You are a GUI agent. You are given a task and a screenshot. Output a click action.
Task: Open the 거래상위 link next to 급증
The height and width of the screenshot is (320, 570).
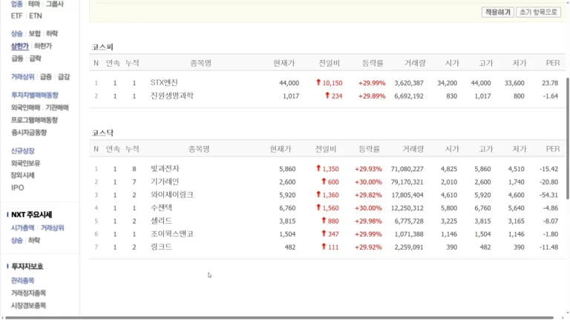click(22, 76)
